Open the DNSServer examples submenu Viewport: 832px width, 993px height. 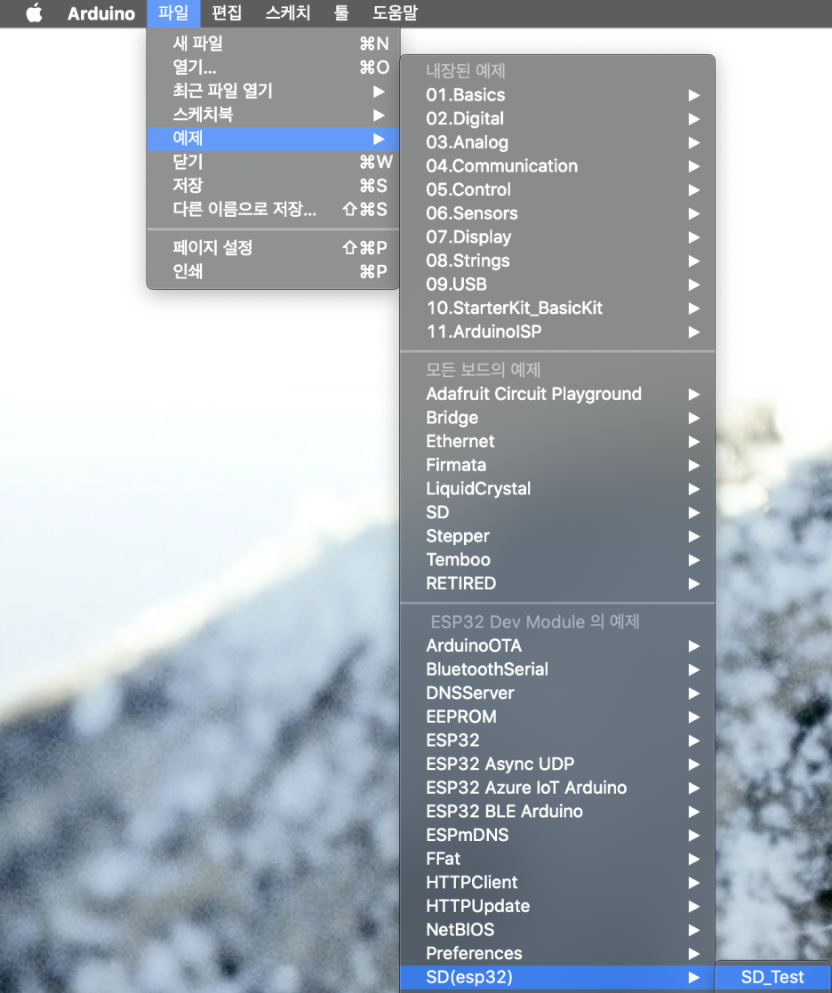point(557,693)
